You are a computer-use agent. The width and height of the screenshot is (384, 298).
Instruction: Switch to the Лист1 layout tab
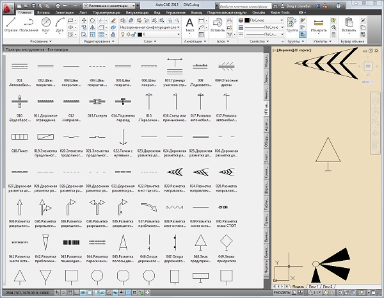click(x=313, y=286)
